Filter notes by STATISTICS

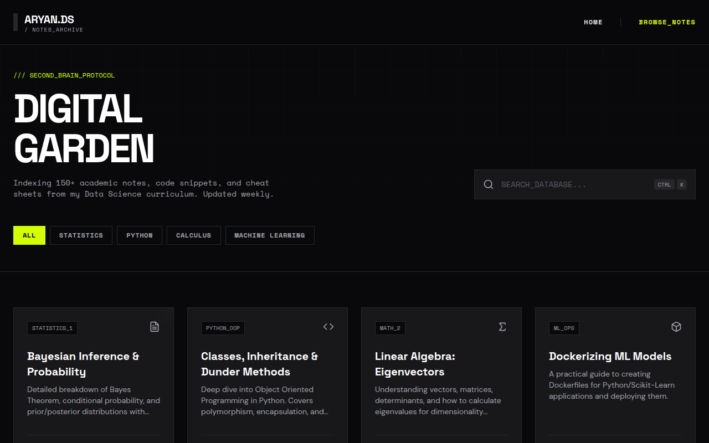tap(81, 235)
